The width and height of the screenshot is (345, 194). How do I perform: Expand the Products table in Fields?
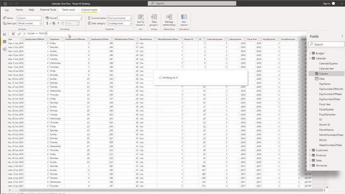[x=310, y=155]
